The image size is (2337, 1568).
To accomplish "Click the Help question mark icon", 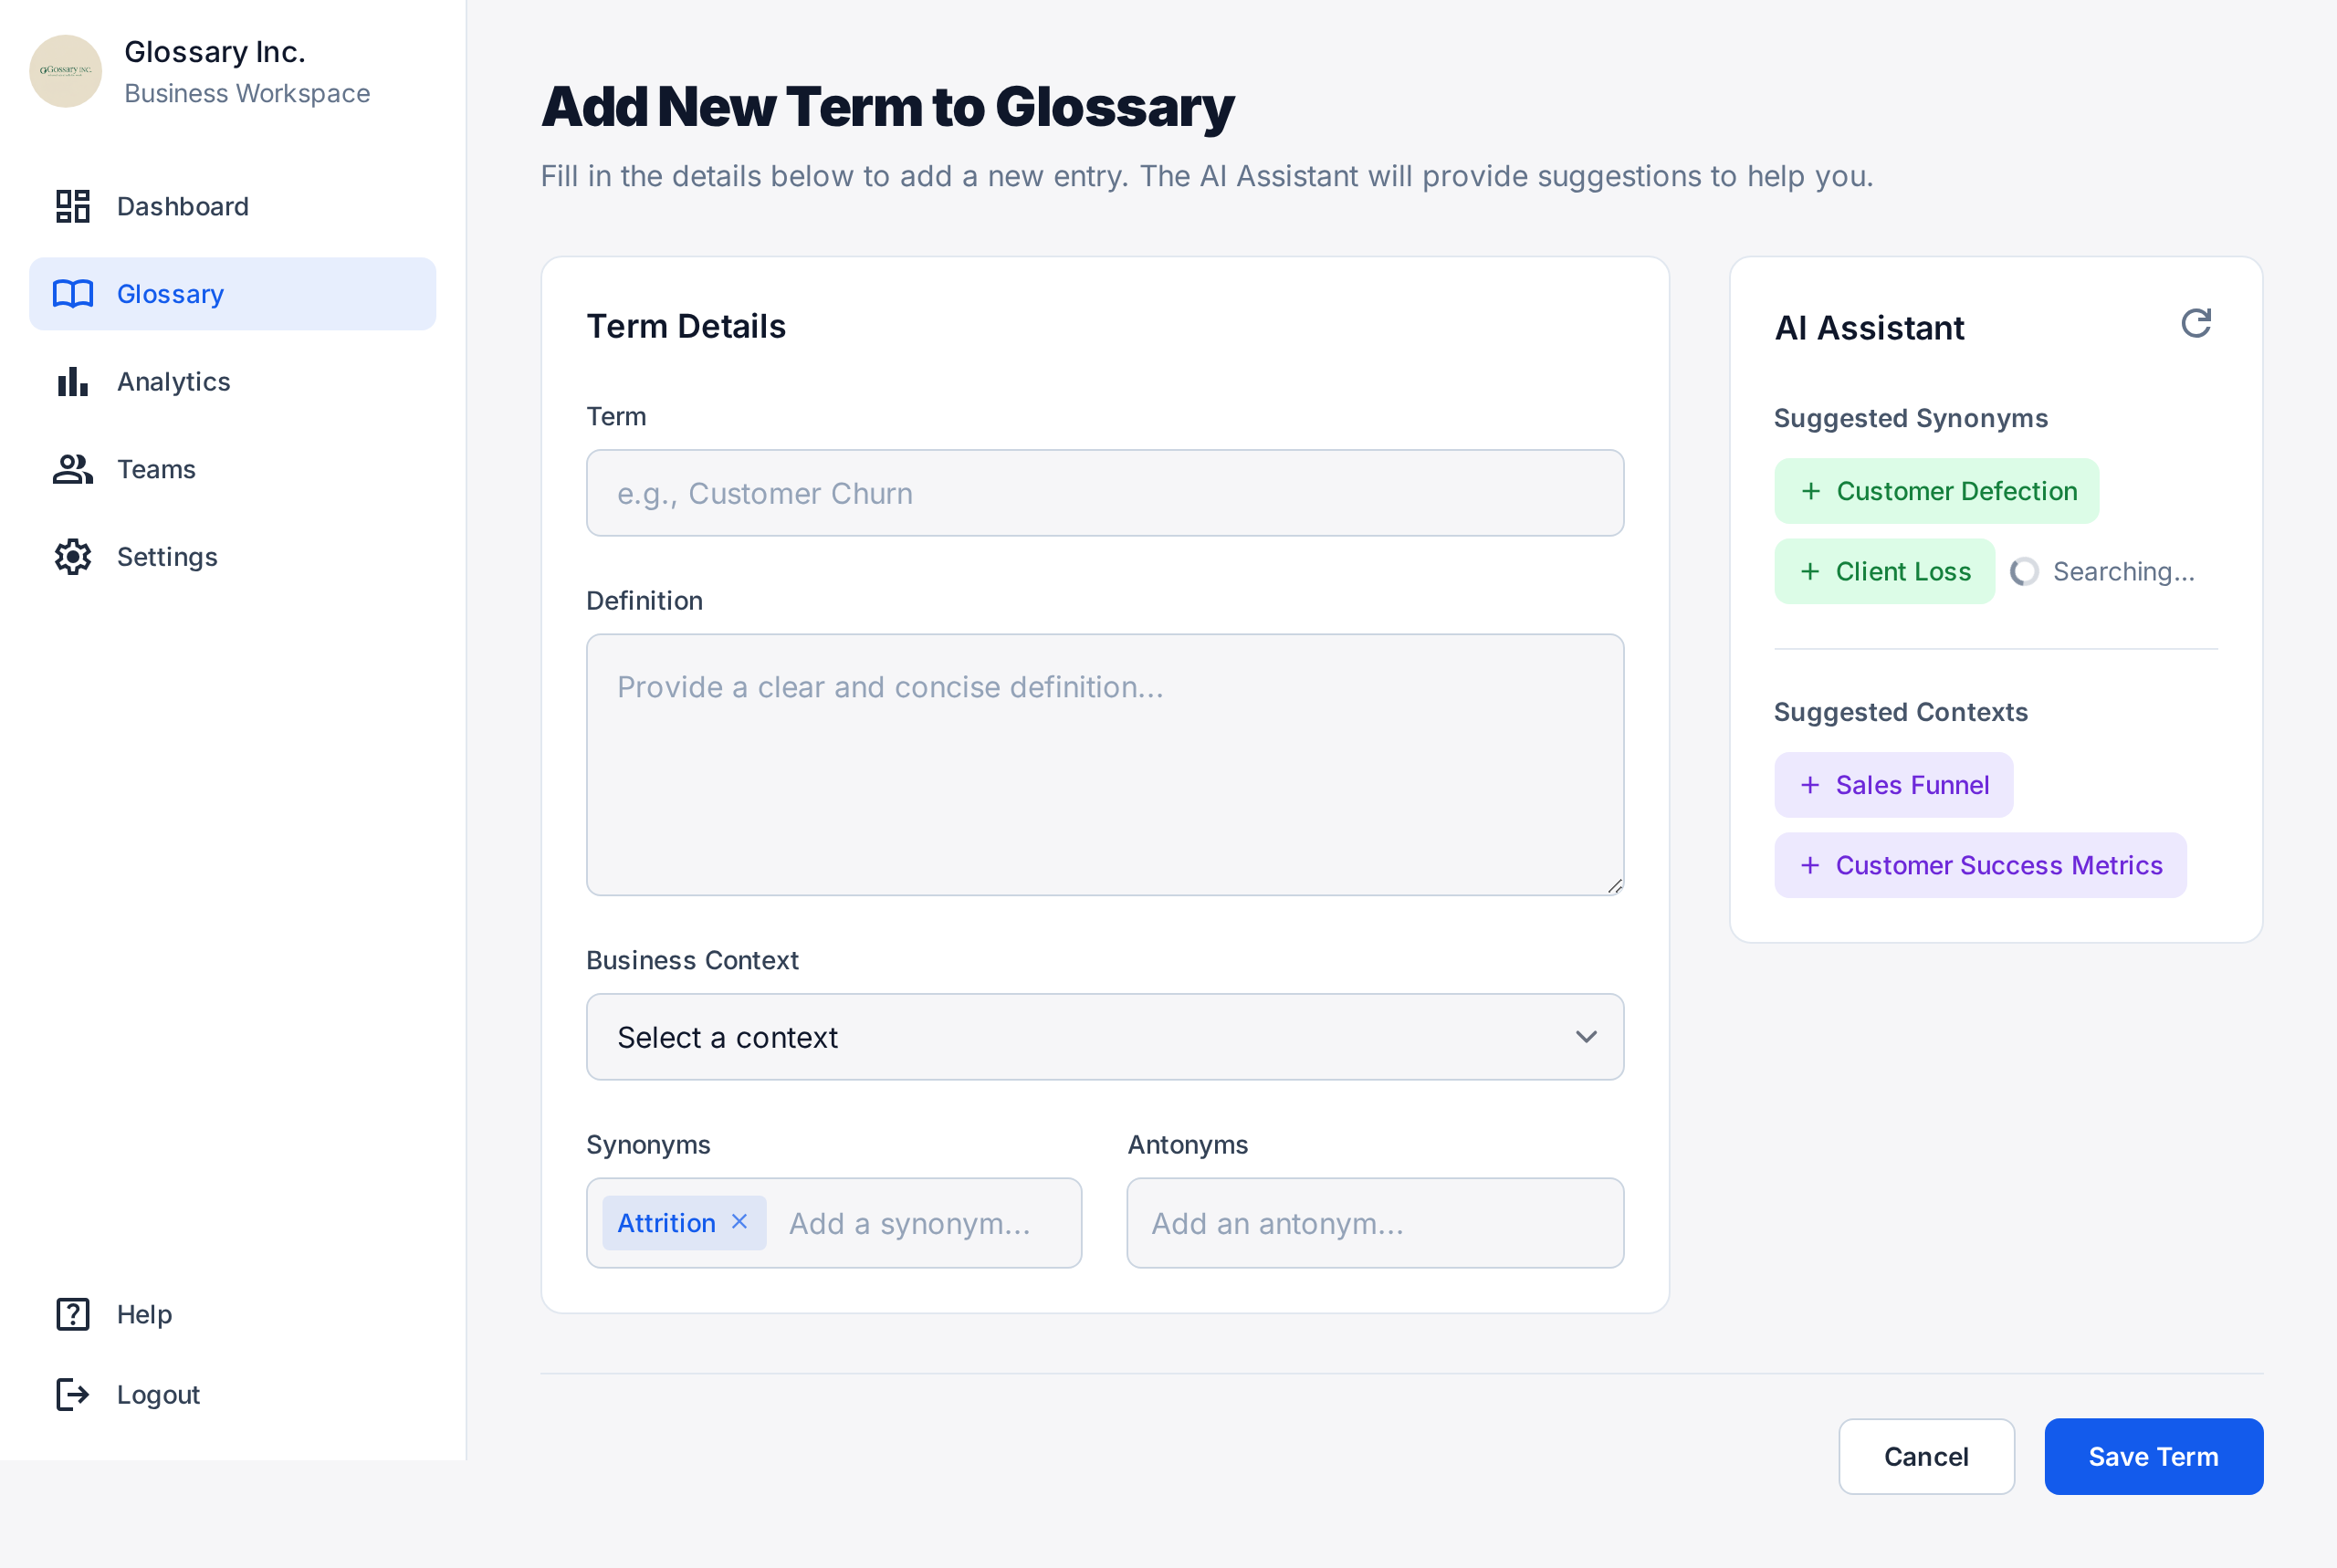I will pyautogui.click(x=73, y=1314).
